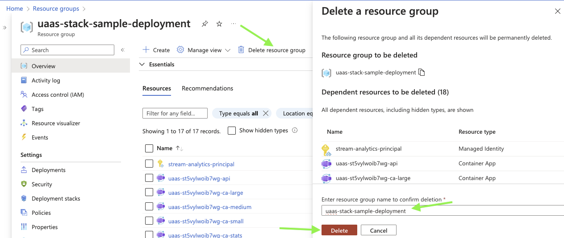Sort by Name column arrows

pyautogui.click(x=179, y=148)
